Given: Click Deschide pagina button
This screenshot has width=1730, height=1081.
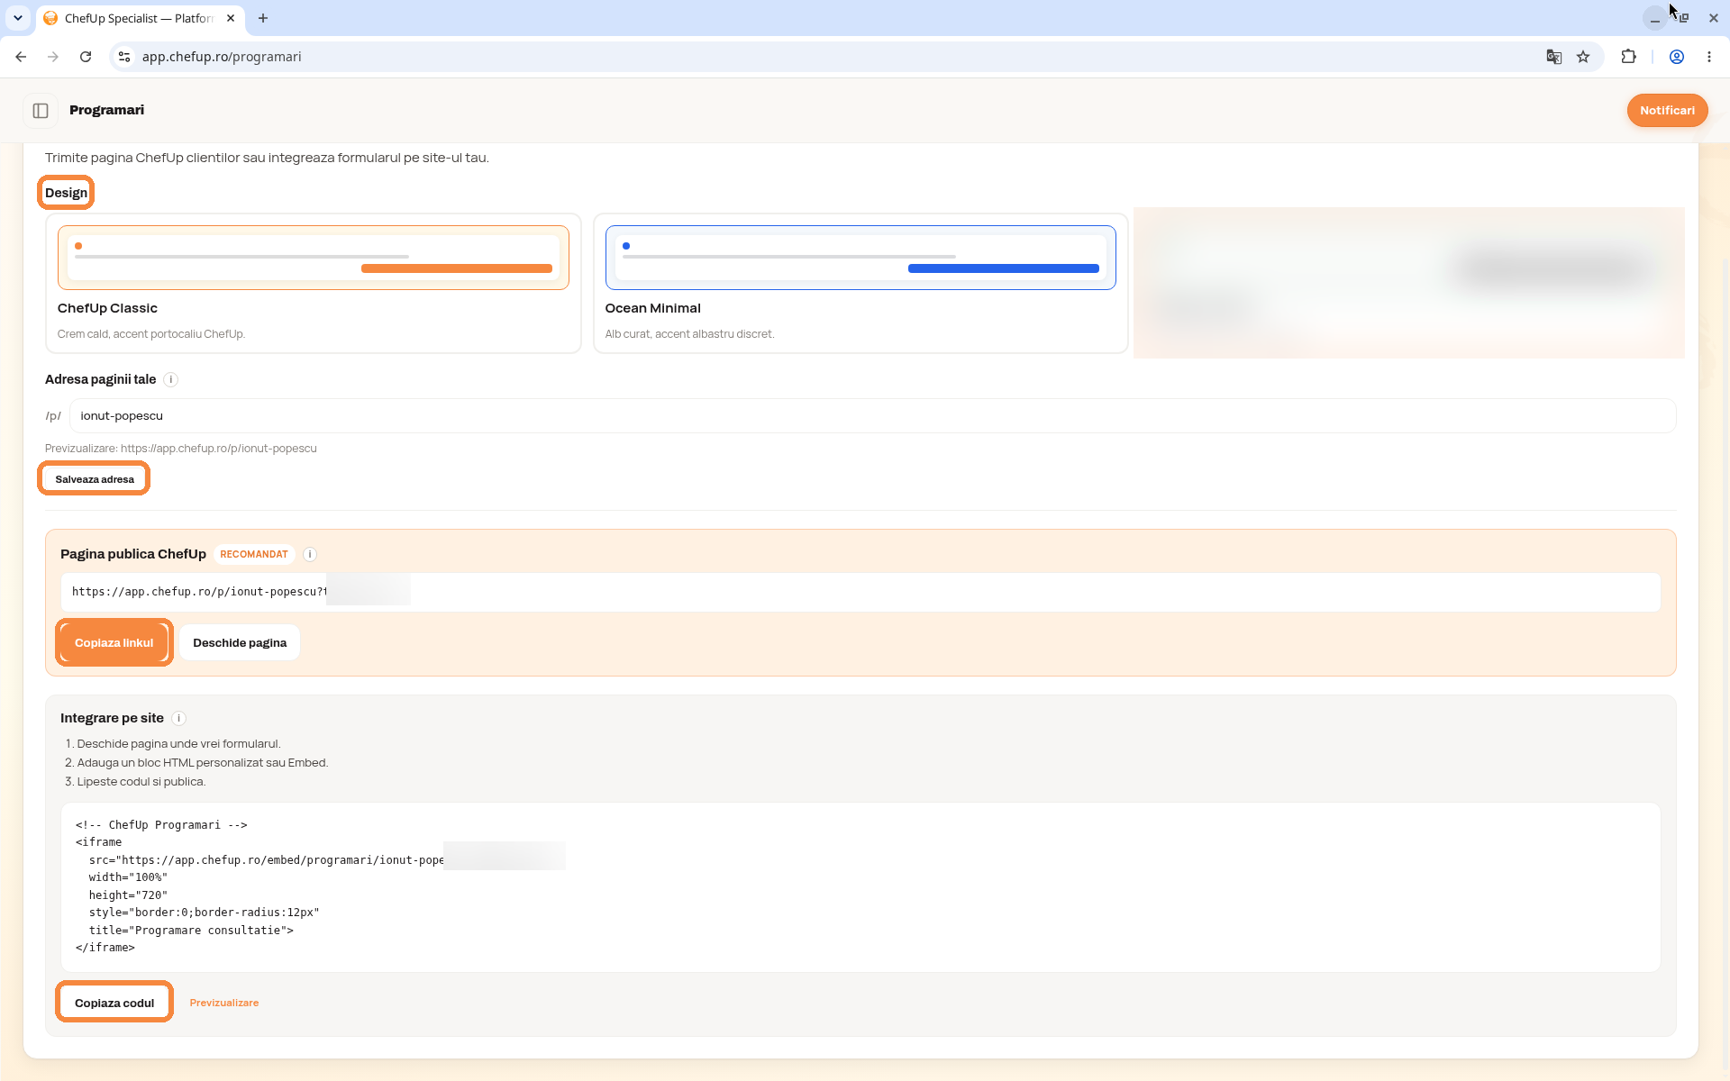Looking at the screenshot, I should pyautogui.click(x=240, y=643).
